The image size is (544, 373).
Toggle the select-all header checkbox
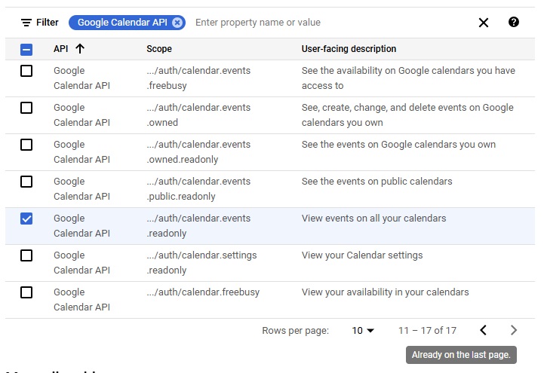26,50
